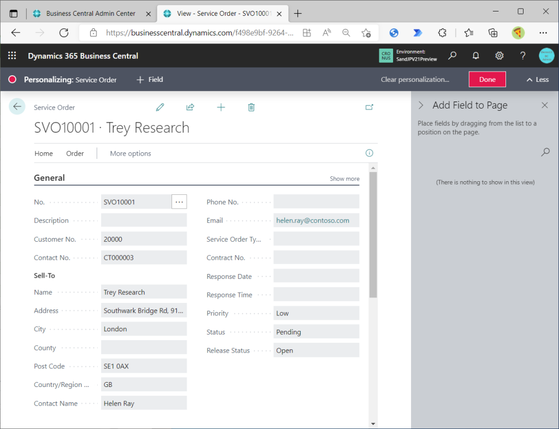This screenshot has width=559, height=429.
Task: Toggle the FactBox info icon
Action: point(370,153)
